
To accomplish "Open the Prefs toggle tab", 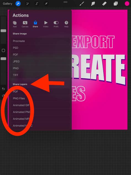I will (x=56, y=24).
